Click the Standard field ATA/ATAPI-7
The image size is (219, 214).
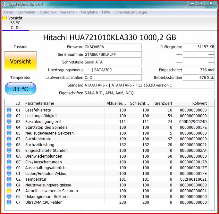tap(149, 85)
